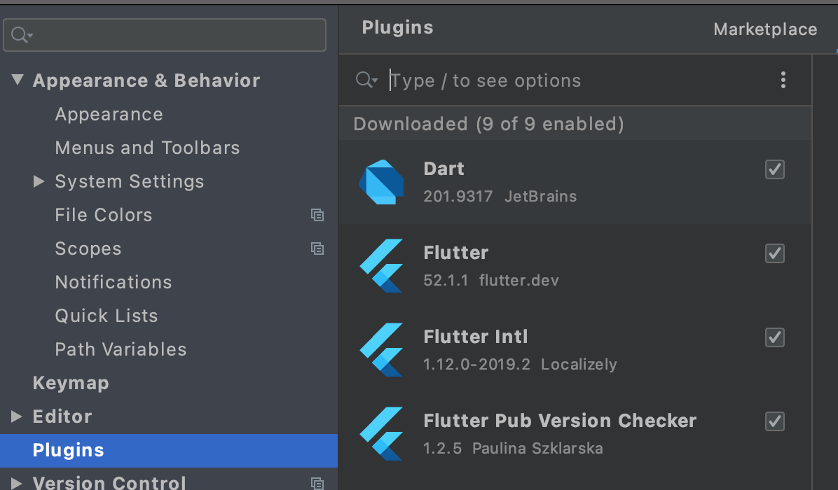Click the Dart plugin logo icon
The height and width of the screenshot is (490, 838).
(x=381, y=182)
